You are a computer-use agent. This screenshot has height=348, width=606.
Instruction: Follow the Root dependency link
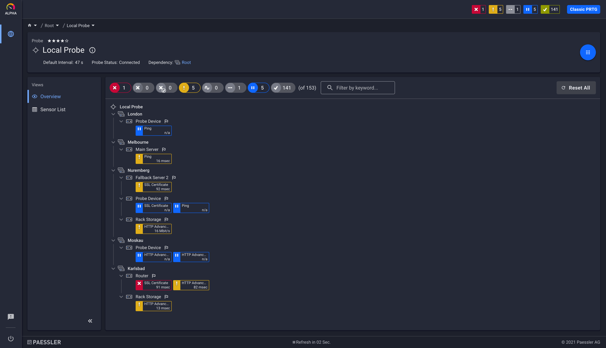[x=186, y=62]
